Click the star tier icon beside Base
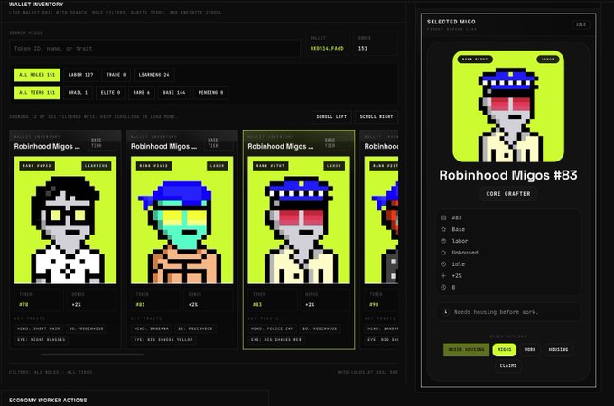This screenshot has height=406, width=614. pos(443,229)
